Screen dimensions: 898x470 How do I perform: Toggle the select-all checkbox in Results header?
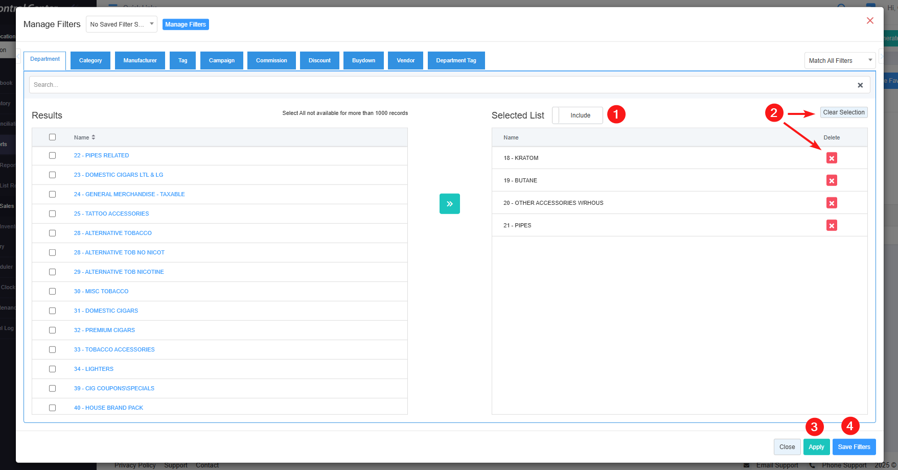pyautogui.click(x=52, y=137)
